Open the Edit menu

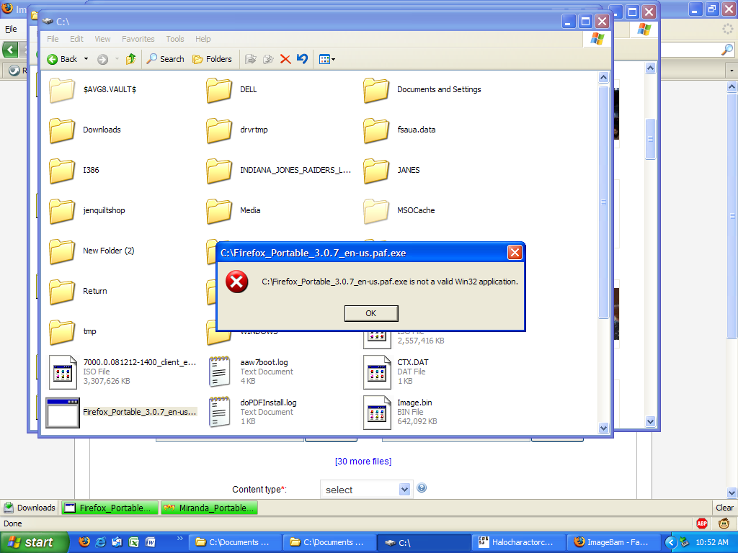pos(76,39)
